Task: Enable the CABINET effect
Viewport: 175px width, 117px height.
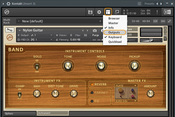Action: 92,93
